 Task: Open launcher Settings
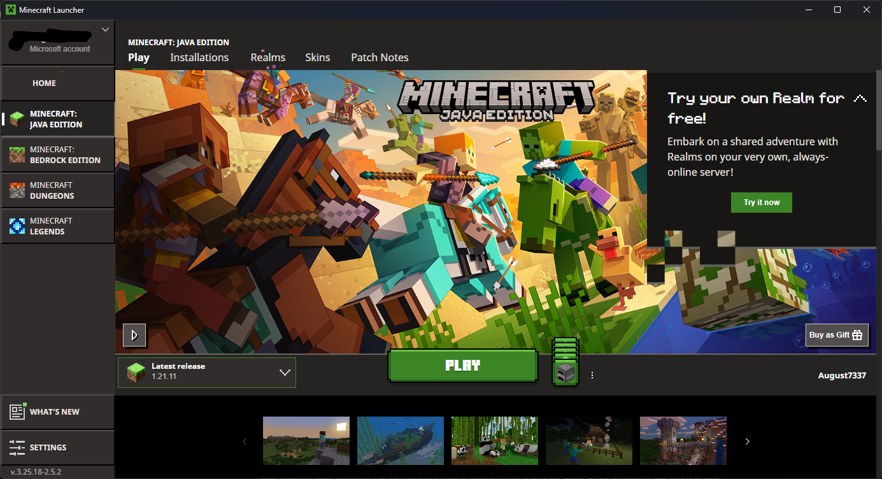57,447
